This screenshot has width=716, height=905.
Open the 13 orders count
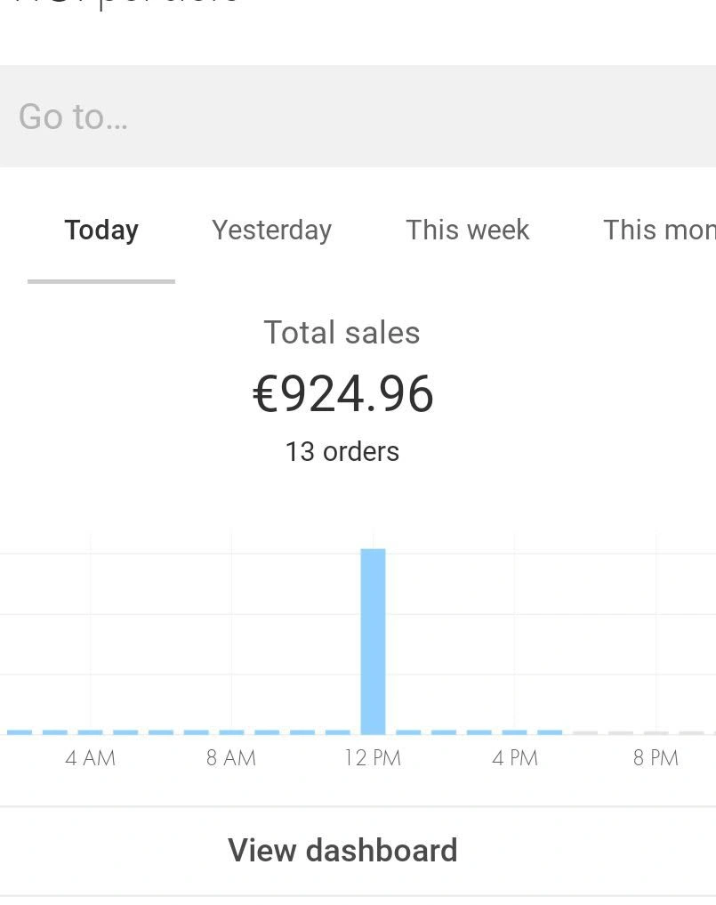coord(342,451)
